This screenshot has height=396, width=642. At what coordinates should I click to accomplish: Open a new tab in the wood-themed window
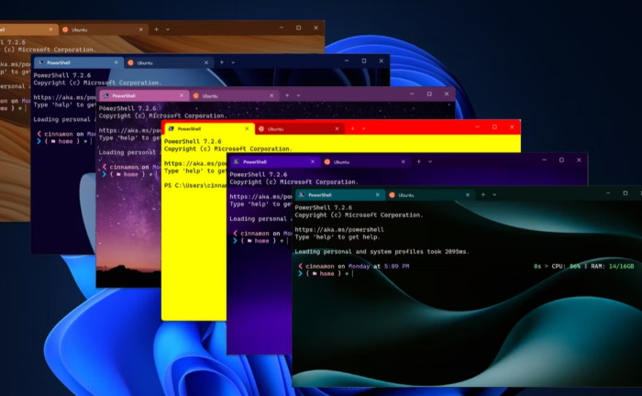(x=157, y=29)
